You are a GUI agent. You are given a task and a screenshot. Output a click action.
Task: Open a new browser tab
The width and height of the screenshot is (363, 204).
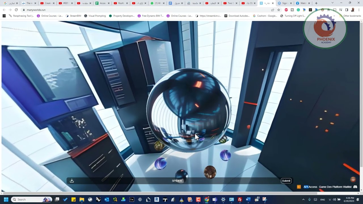[x=316, y=3]
